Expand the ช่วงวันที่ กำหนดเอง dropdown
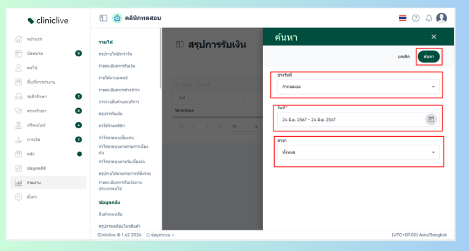 click(x=358, y=87)
